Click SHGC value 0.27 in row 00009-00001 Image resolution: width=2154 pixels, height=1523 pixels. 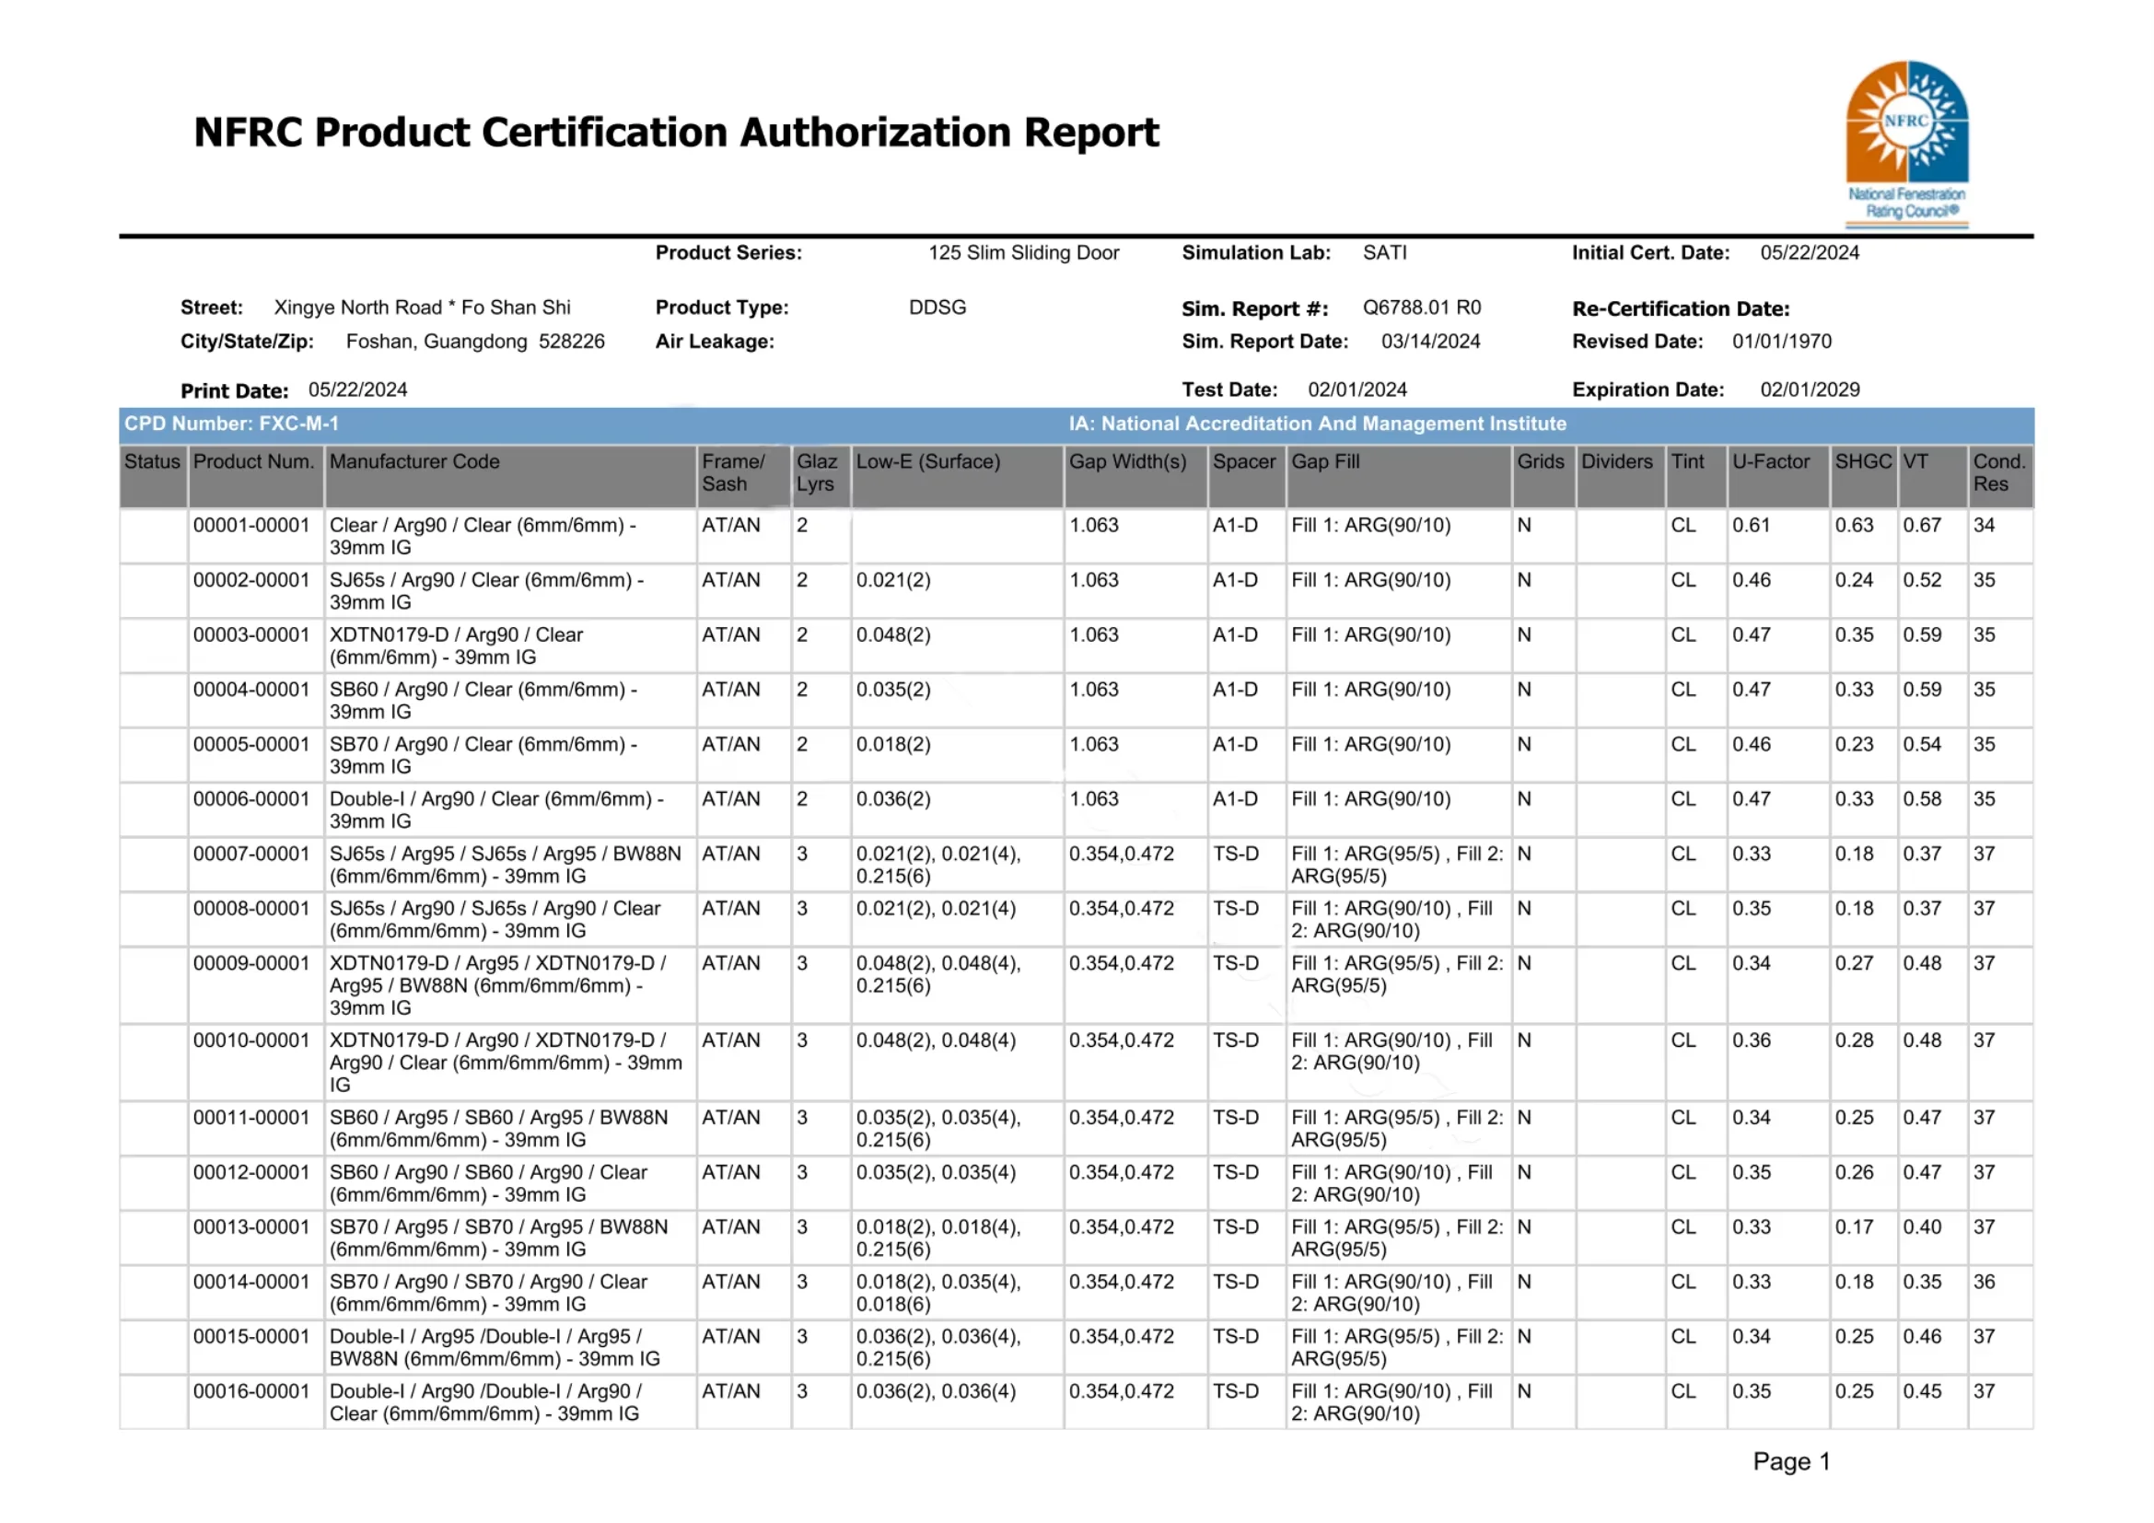click(x=1854, y=963)
